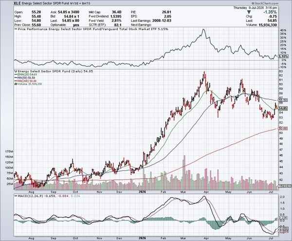
Task: Click the 47 label on price axis
Action: pyautogui.click(x=281, y=149)
